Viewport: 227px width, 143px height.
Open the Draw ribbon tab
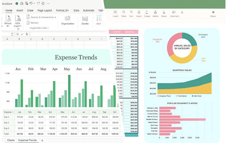pos(30,10)
